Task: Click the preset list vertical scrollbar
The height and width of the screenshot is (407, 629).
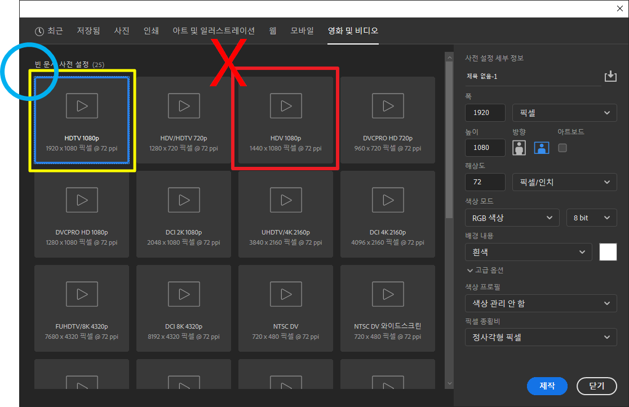Action: click(449, 140)
